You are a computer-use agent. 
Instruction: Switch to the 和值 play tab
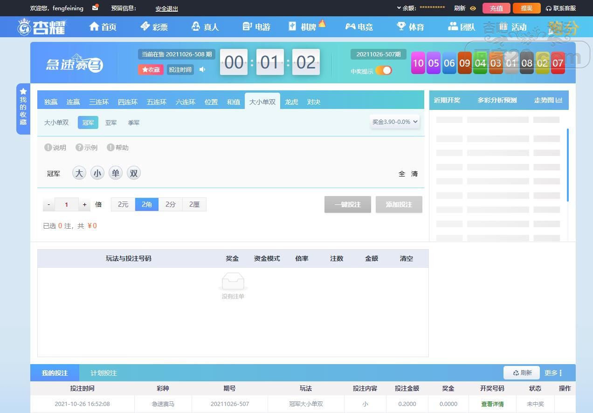coord(234,102)
